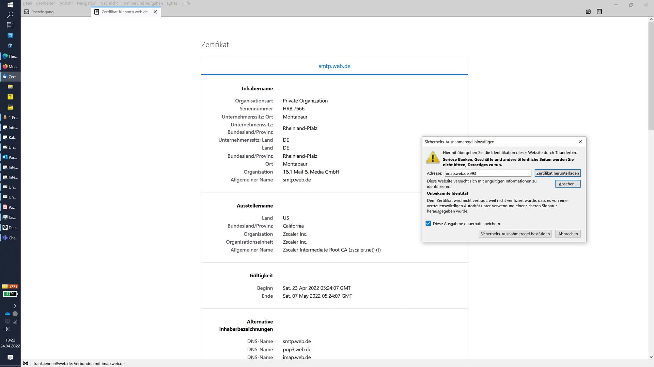The image size is (654, 367).
Task: Click Zertifikat herunterladen button
Action: click(x=557, y=173)
